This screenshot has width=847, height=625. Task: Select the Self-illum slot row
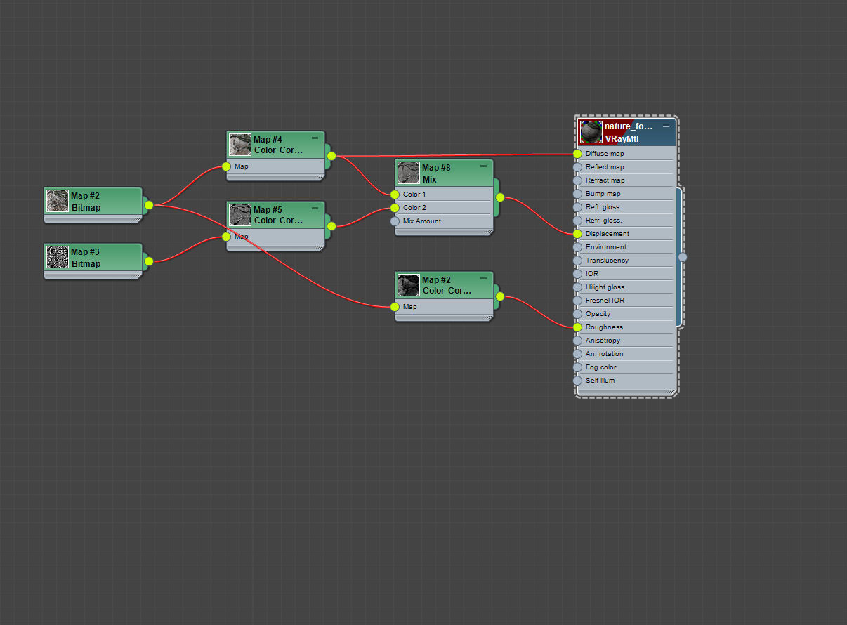(625, 381)
